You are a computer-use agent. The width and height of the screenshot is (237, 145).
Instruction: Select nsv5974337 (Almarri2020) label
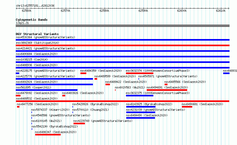coord(50,110)
